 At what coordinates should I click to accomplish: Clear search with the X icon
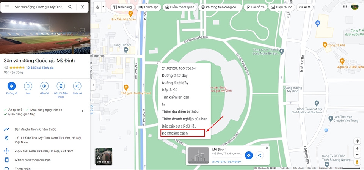82,7
